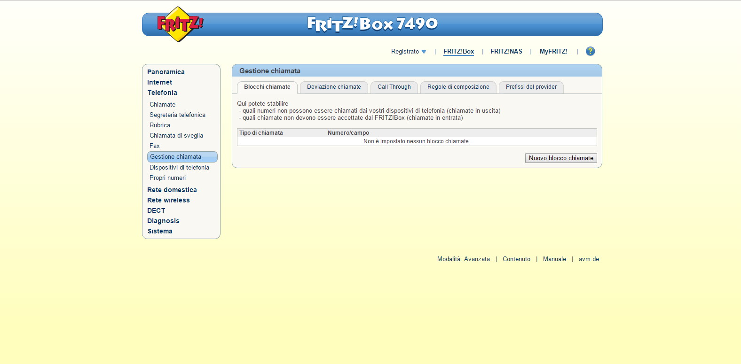Image resolution: width=741 pixels, height=364 pixels.
Task: Expand the Internet menu section
Action: pyautogui.click(x=159, y=82)
